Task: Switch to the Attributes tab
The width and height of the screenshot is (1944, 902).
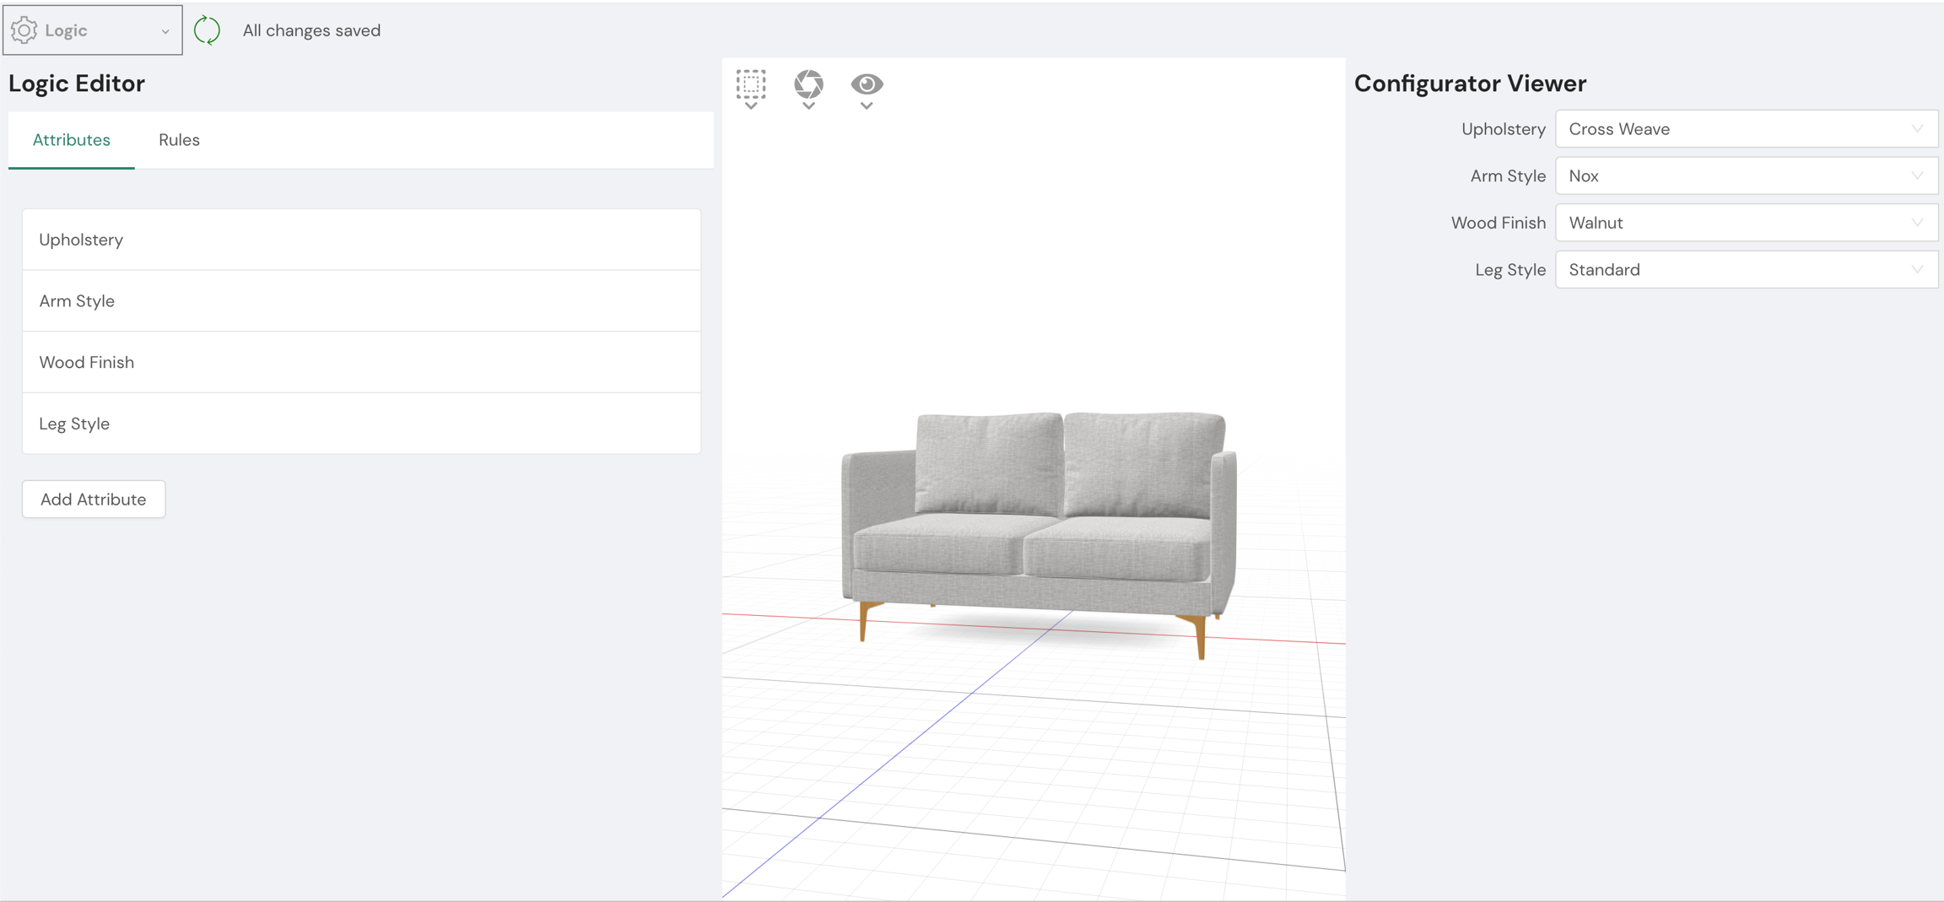Action: 72,140
